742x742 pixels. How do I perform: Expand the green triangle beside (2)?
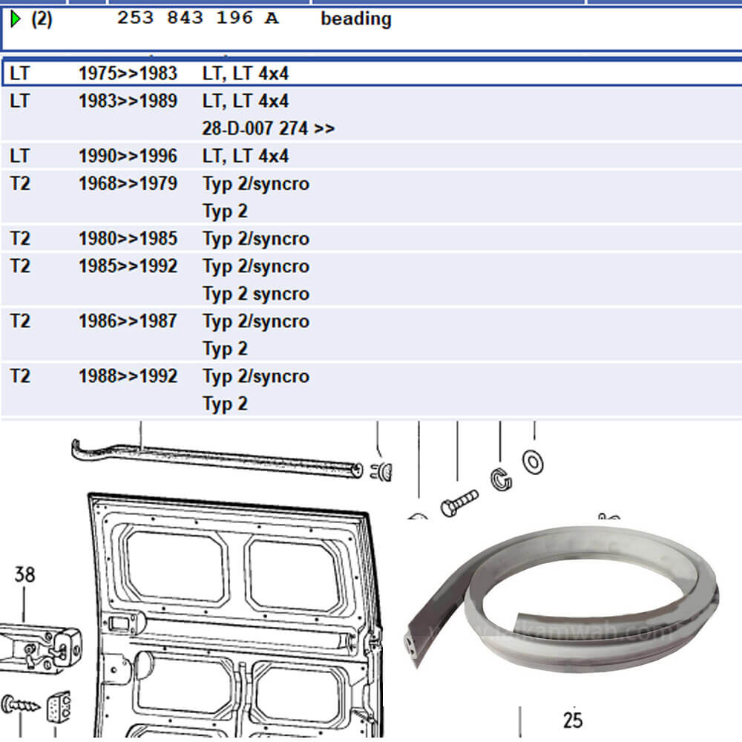pyautogui.click(x=16, y=19)
